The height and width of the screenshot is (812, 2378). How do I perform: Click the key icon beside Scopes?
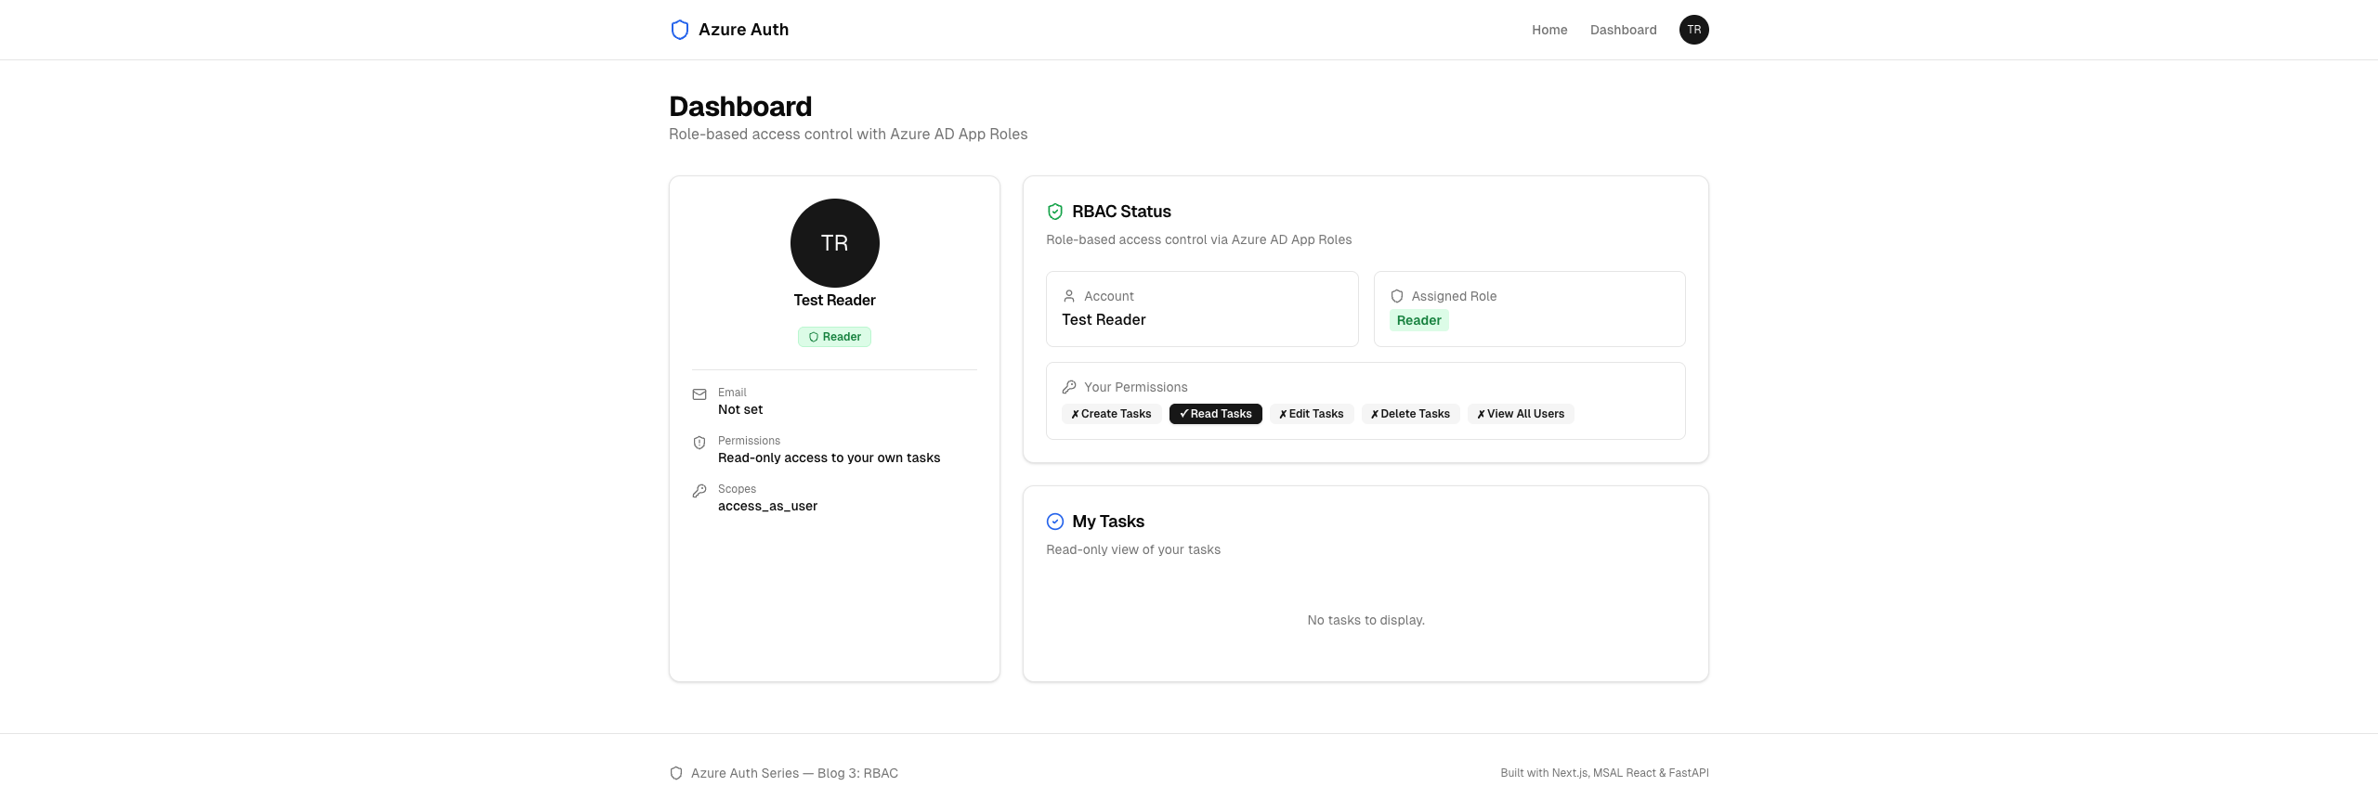699,491
